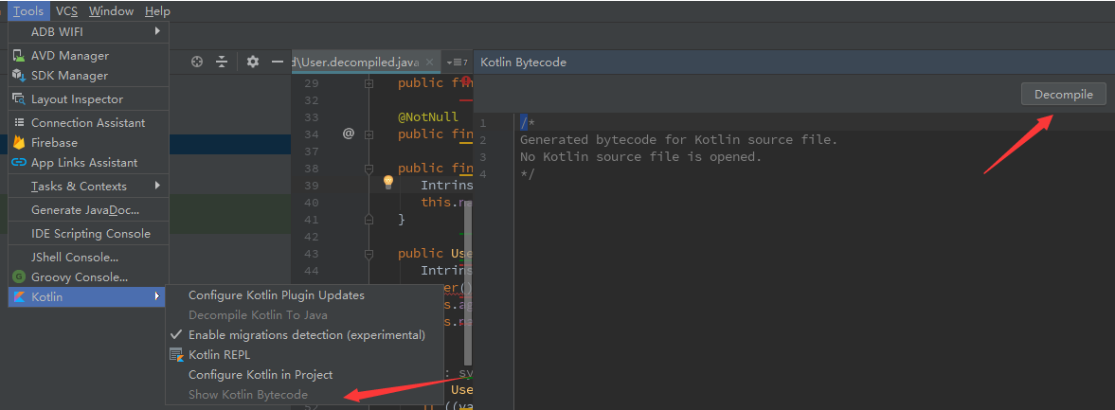Collapse code block starting at line 43
Viewport: 1115px width, 410px height.
(x=369, y=254)
